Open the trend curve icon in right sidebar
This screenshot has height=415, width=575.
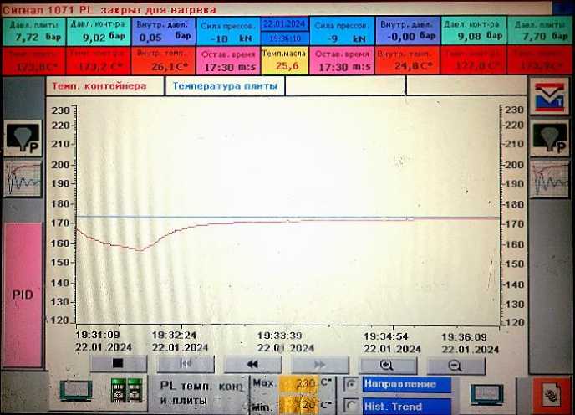coord(549,179)
